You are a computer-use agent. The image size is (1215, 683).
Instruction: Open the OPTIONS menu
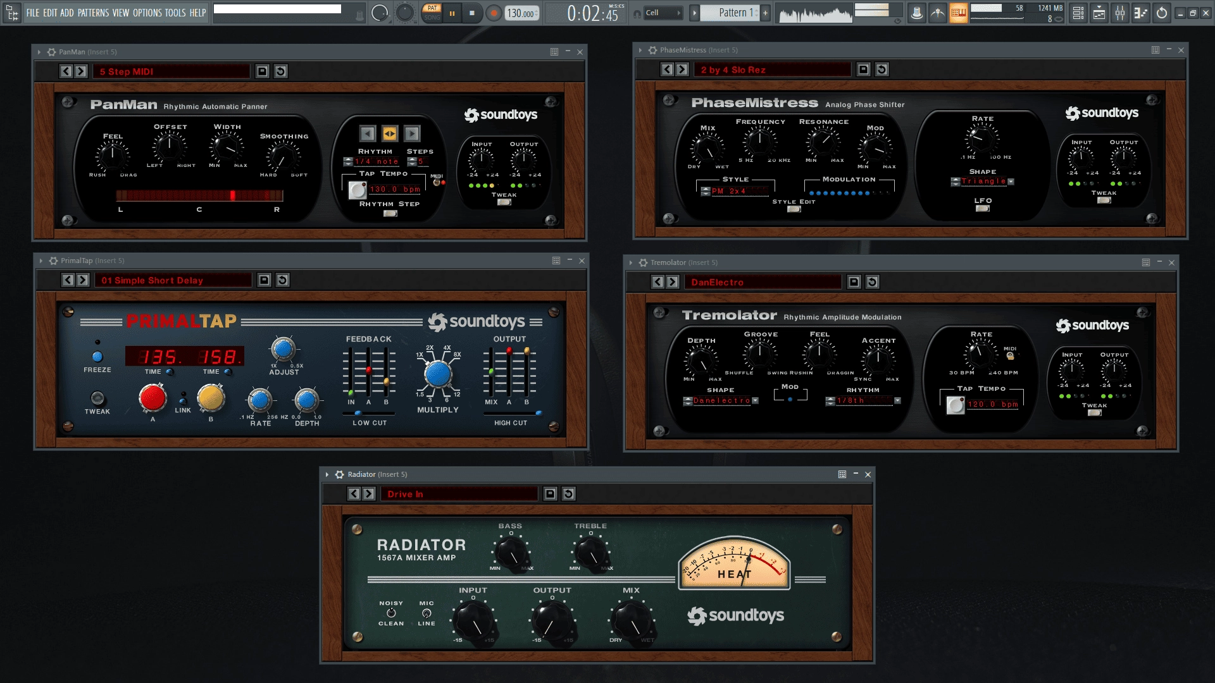pyautogui.click(x=147, y=13)
